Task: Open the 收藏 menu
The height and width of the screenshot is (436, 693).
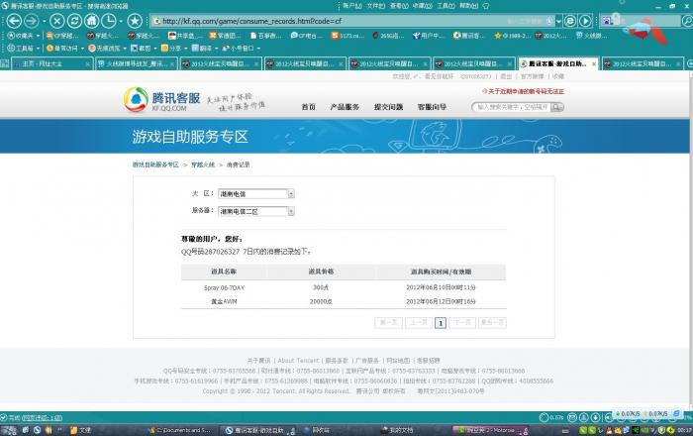Action: pos(422,6)
